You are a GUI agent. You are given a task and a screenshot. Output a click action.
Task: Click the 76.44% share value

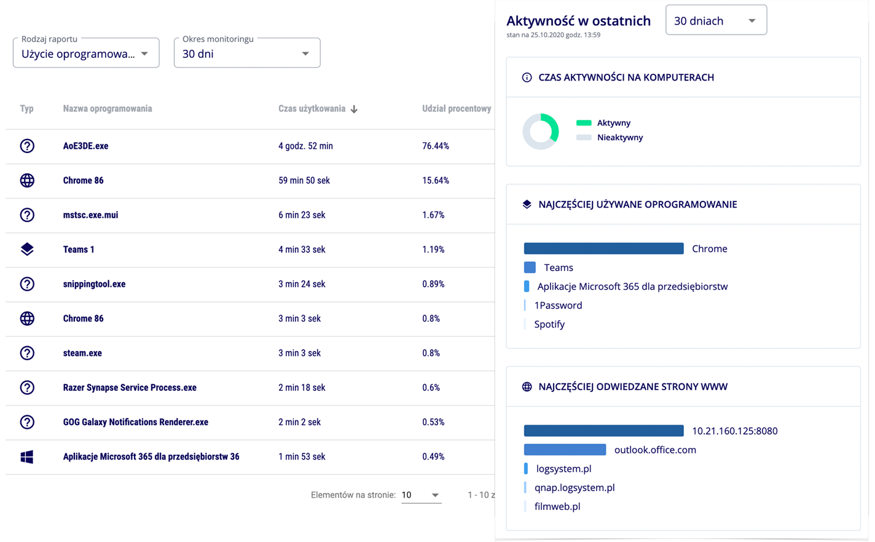[x=436, y=146]
